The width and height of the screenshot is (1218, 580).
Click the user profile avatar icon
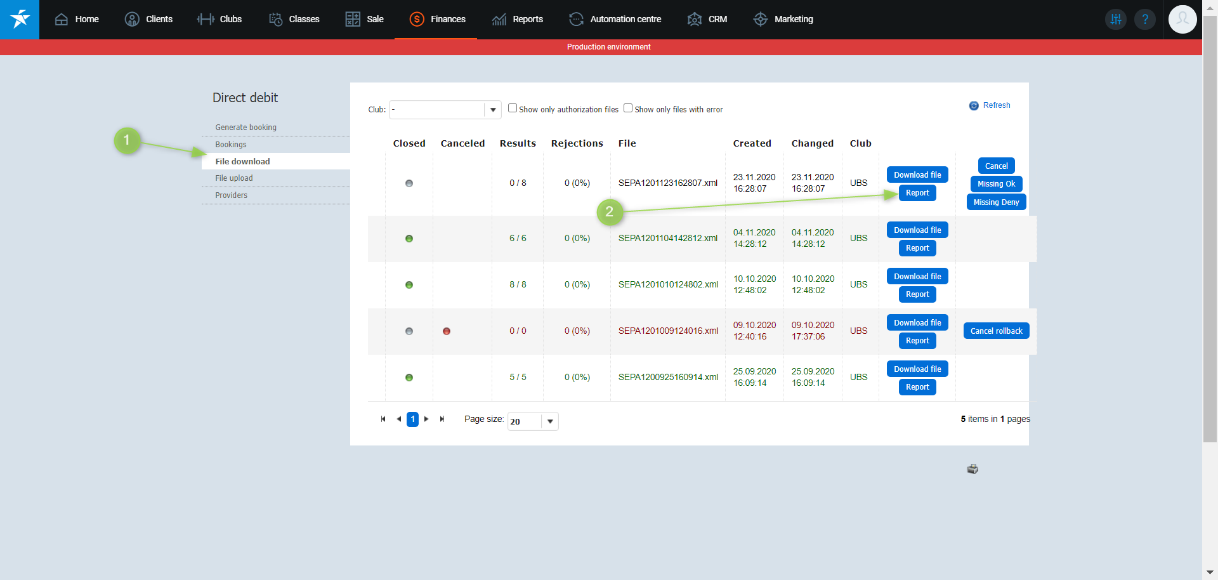(x=1182, y=19)
